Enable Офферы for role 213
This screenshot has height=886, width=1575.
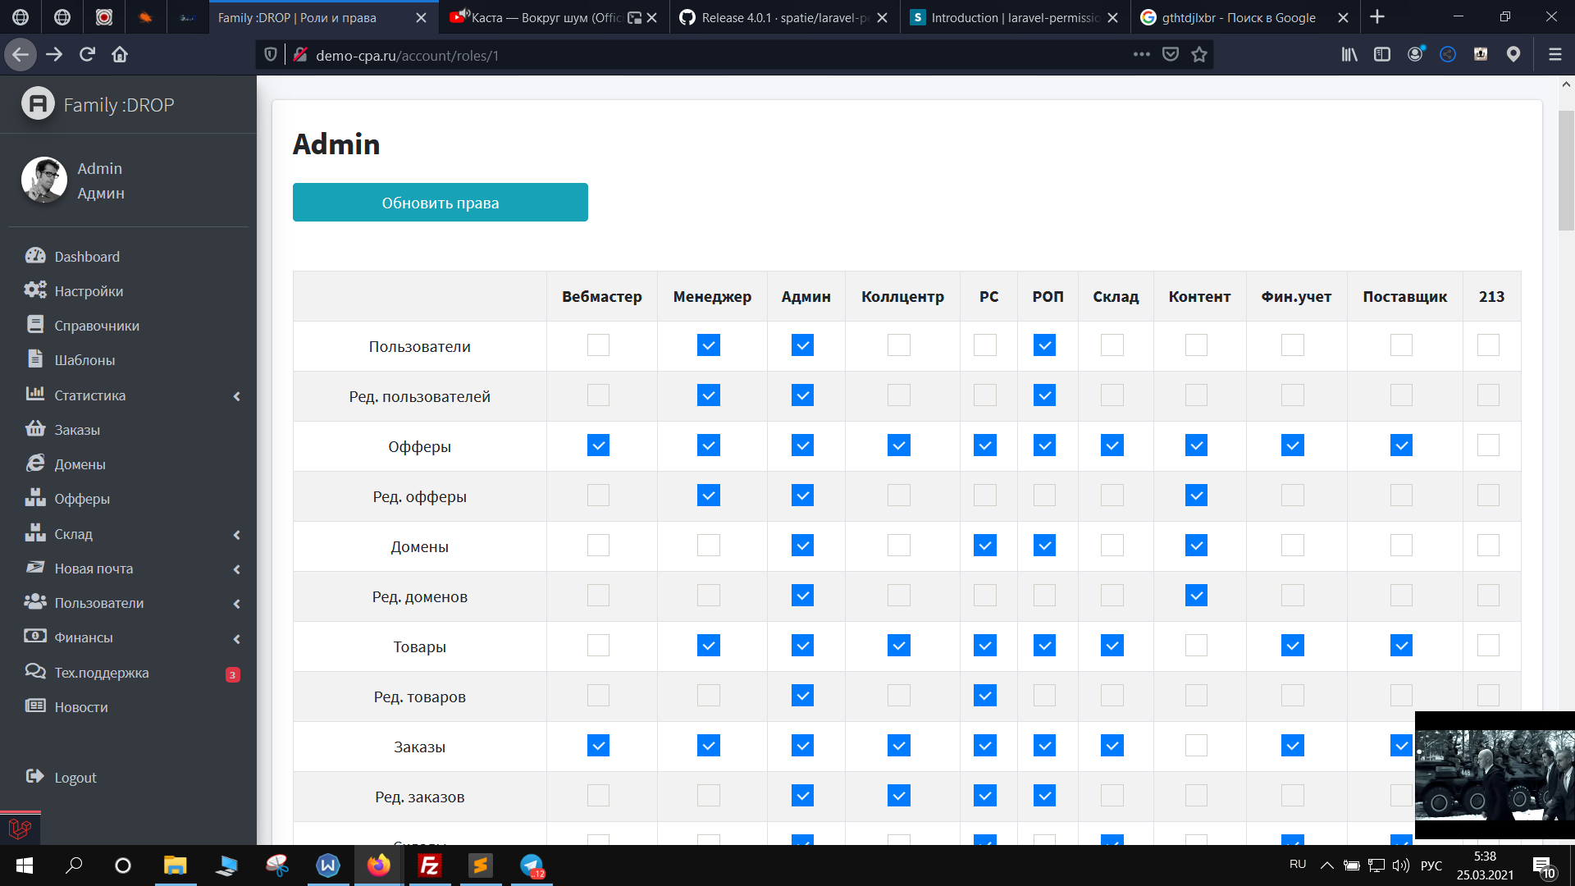(x=1488, y=445)
